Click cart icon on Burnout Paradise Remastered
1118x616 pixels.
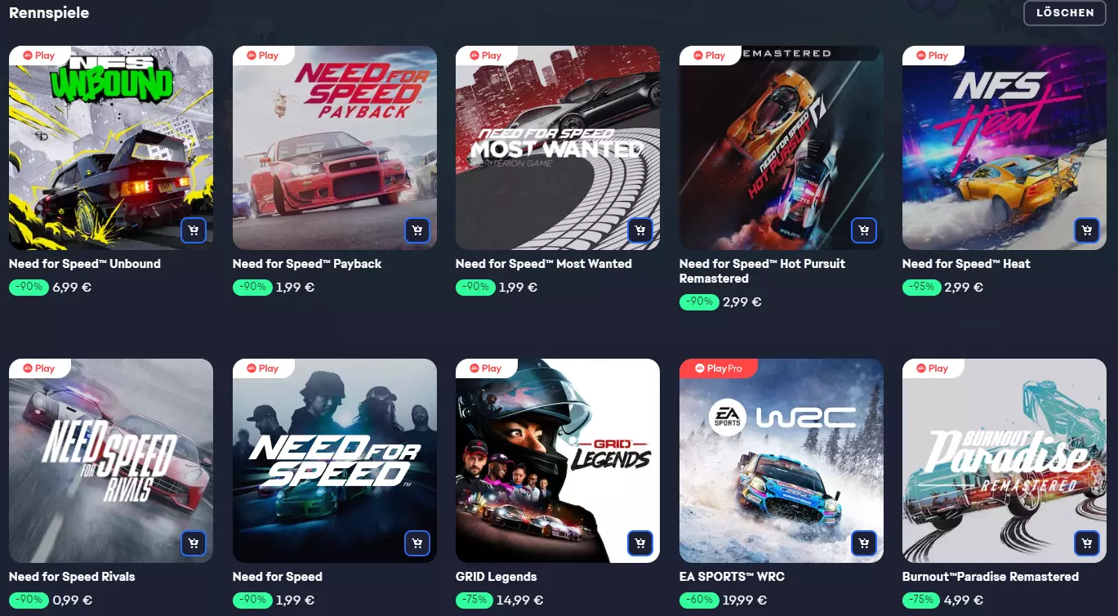pos(1087,543)
